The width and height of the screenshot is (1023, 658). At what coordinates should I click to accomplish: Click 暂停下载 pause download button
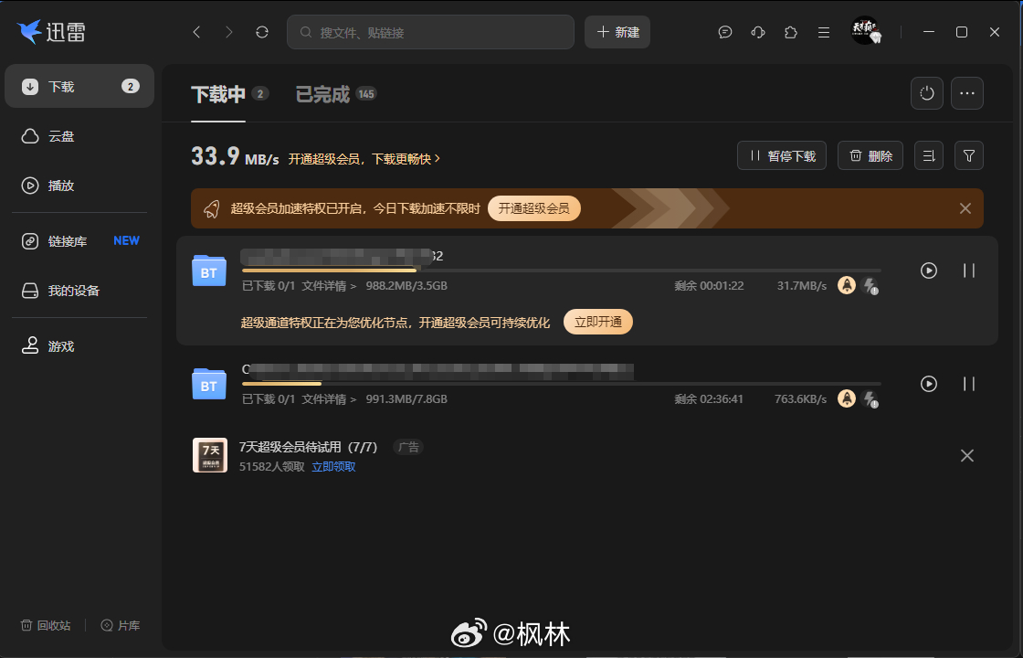pos(782,156)
